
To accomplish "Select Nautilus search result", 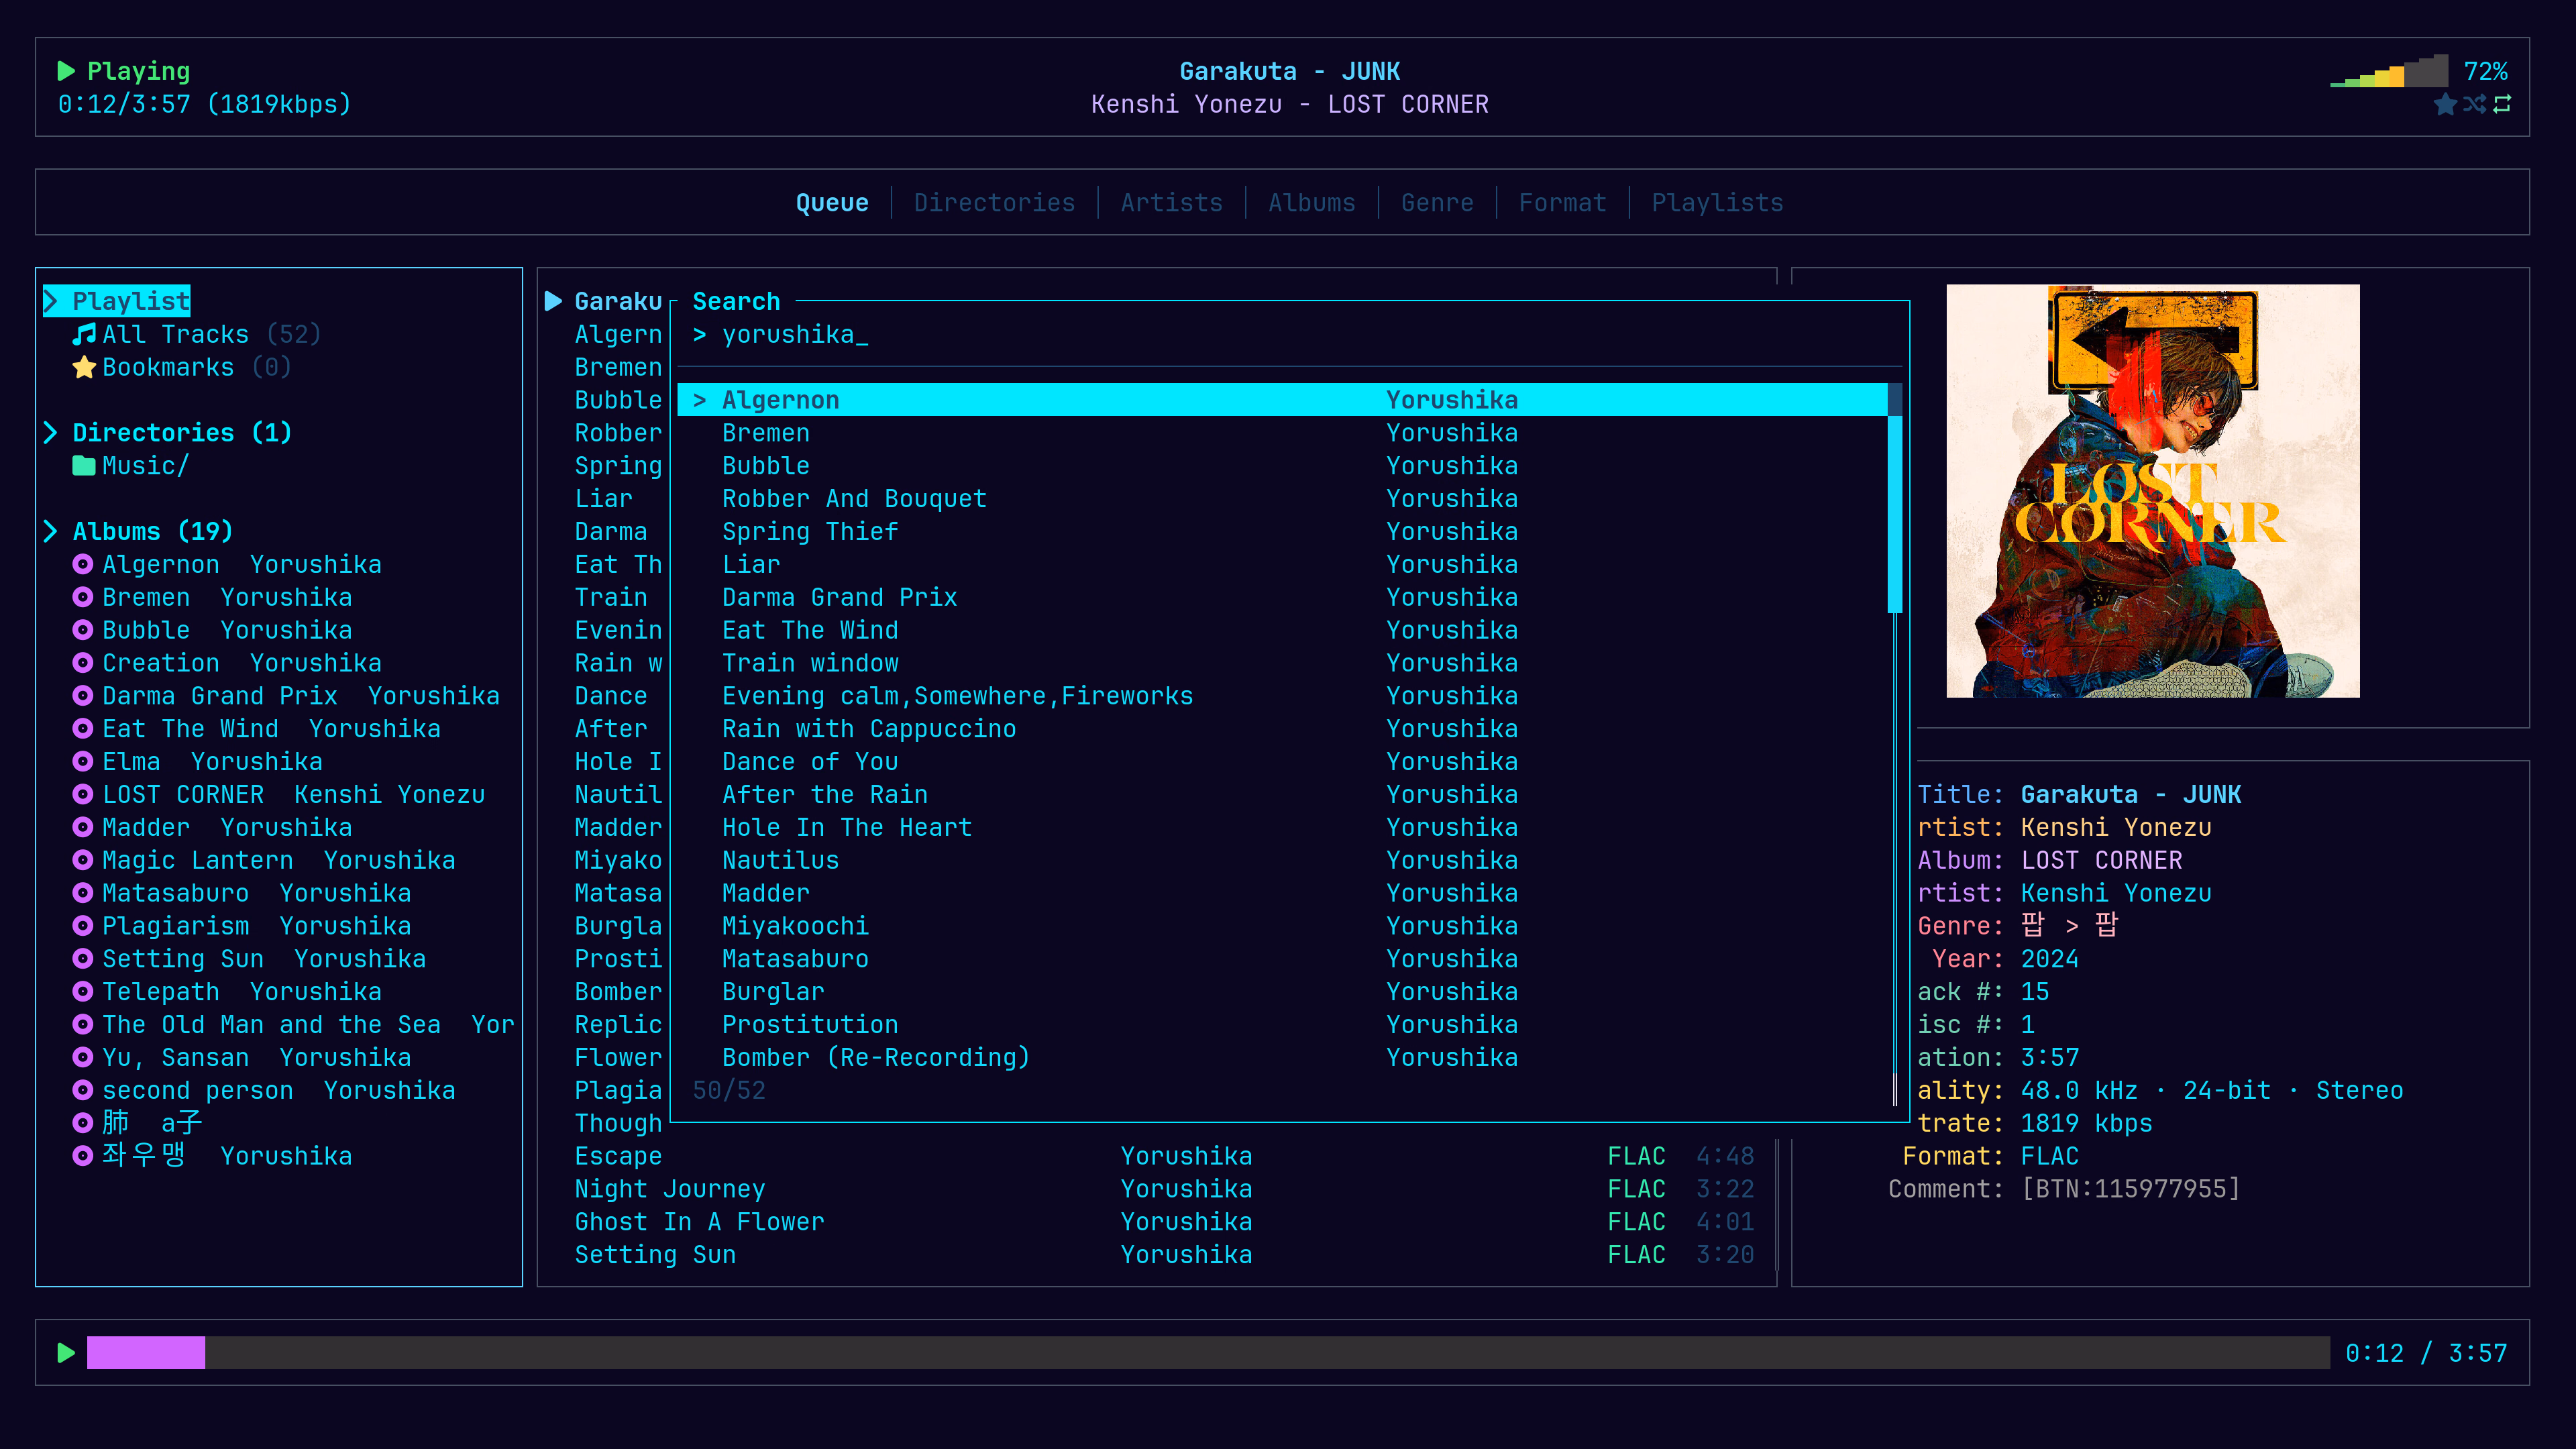I will click(x=1282, y=860).
